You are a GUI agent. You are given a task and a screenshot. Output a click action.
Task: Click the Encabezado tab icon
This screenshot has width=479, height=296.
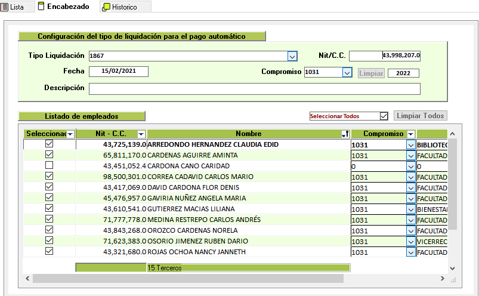[41, 7]
